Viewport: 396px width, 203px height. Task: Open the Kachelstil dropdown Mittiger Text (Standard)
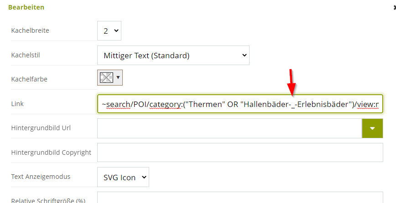(173, 55)
